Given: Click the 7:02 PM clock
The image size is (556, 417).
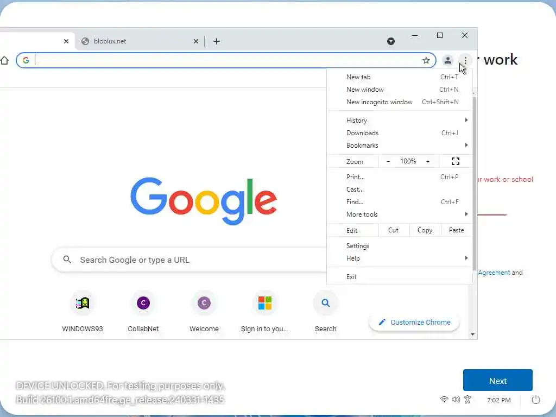Looking at the screenshot, I should point(498,400).
